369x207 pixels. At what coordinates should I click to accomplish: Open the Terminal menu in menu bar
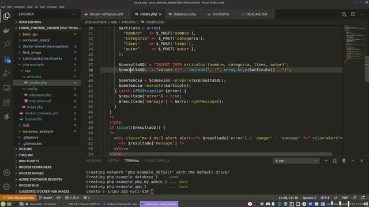coord(51,7)
